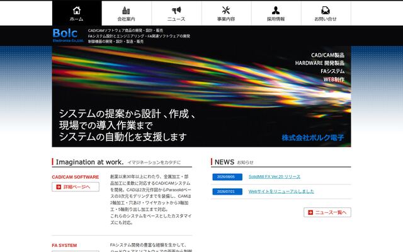
Task: Click the 株式会社ボルク電子 banner text
Action: [313, 138]
